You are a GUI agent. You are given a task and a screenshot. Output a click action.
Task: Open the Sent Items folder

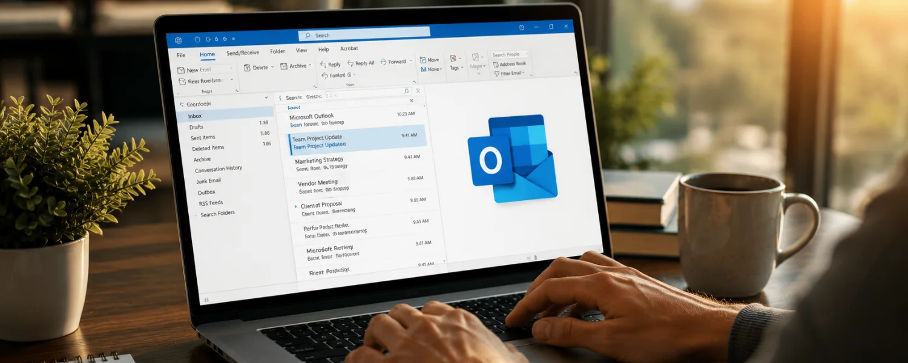(x=203, y=138)
